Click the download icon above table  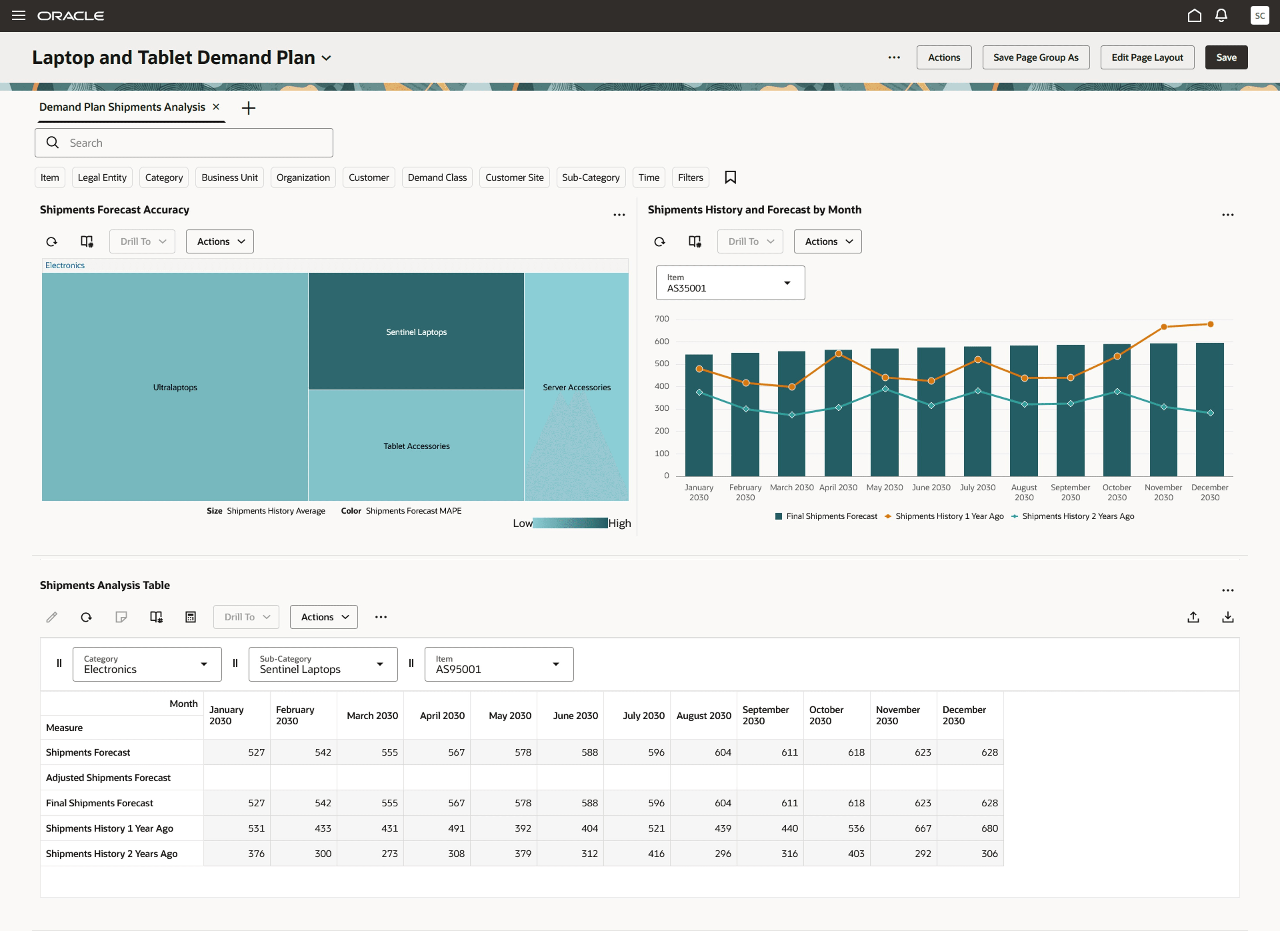coord(1228,617)
